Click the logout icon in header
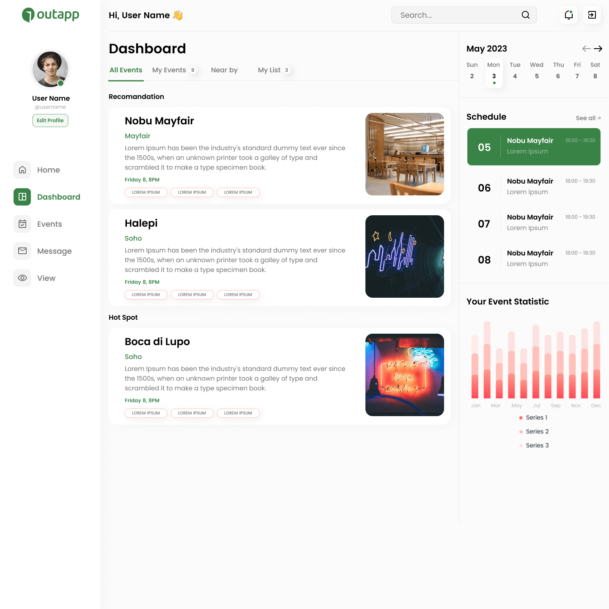 [x=592, y=15]
